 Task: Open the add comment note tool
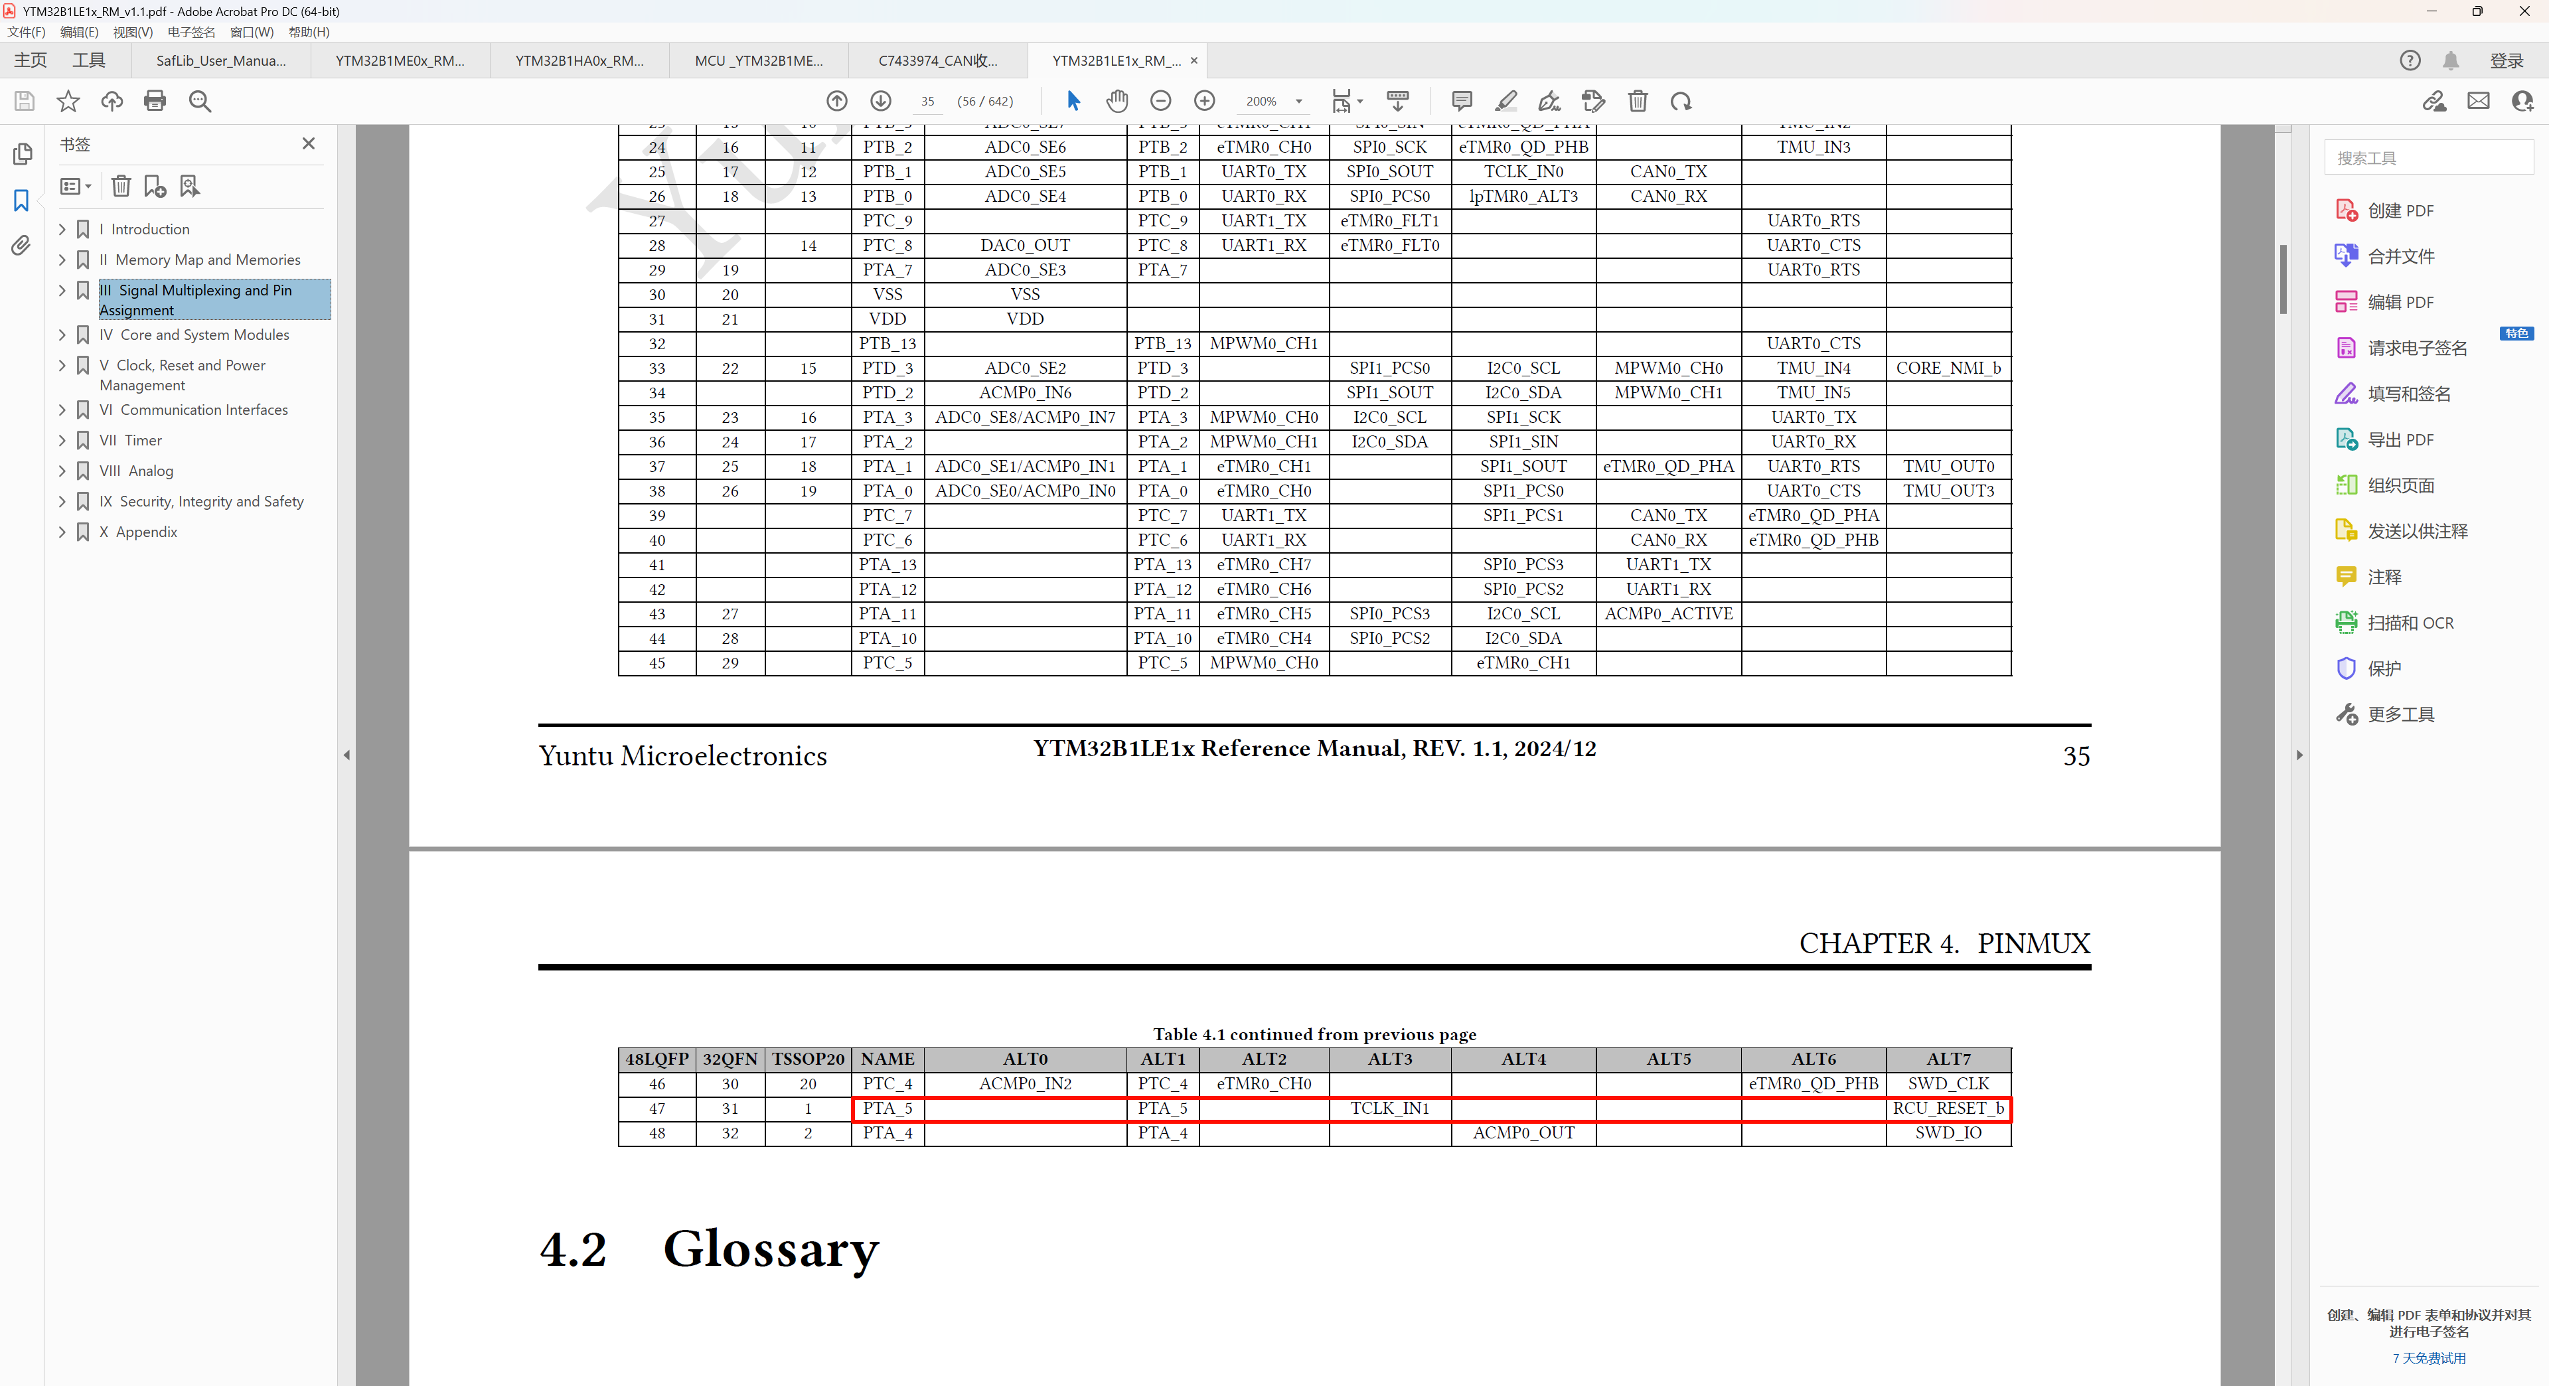[1462, 101]
